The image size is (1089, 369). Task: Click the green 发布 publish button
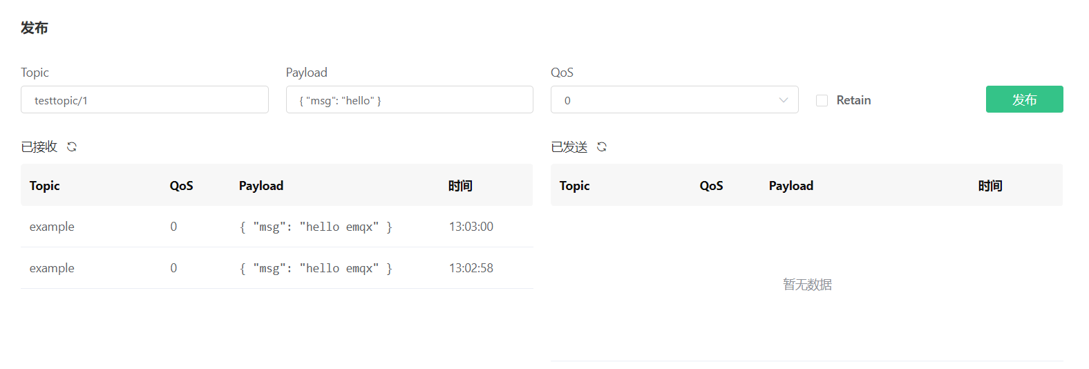[x=1024, y=100]
